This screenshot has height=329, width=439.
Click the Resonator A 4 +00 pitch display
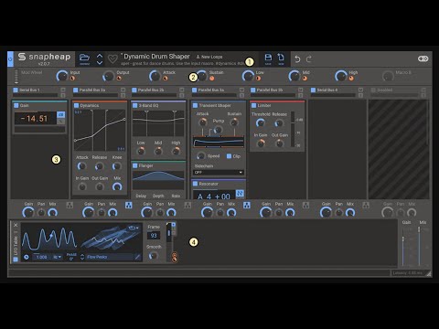pos(214,196)
